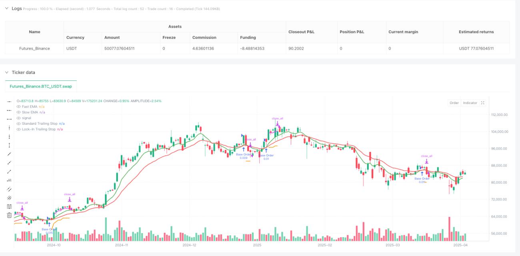This screenshot has height=256, width=520.
Task: Switch to Futures_Binance.BTC_USDT.swap tab
Action: (41, 86)
